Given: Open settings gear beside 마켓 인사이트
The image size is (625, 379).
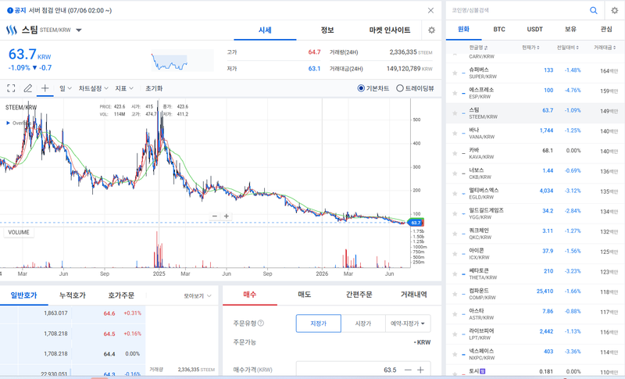Looking at the screenshot, I should (431, 30).
